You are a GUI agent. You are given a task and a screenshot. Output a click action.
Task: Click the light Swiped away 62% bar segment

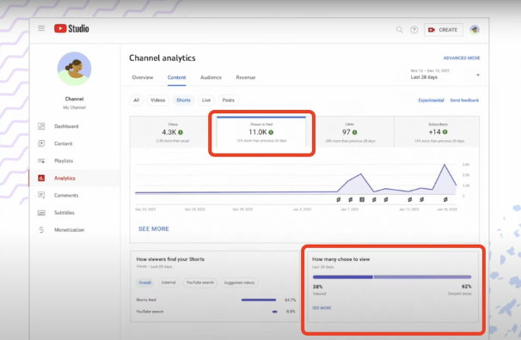coord(422,277)
